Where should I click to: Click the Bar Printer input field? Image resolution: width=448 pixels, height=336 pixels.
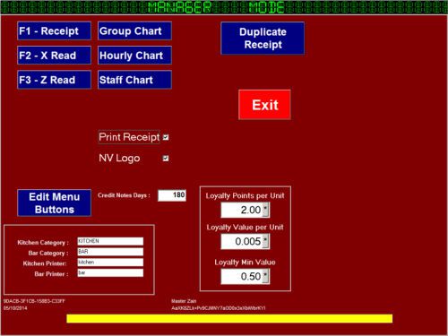(110, 272)
